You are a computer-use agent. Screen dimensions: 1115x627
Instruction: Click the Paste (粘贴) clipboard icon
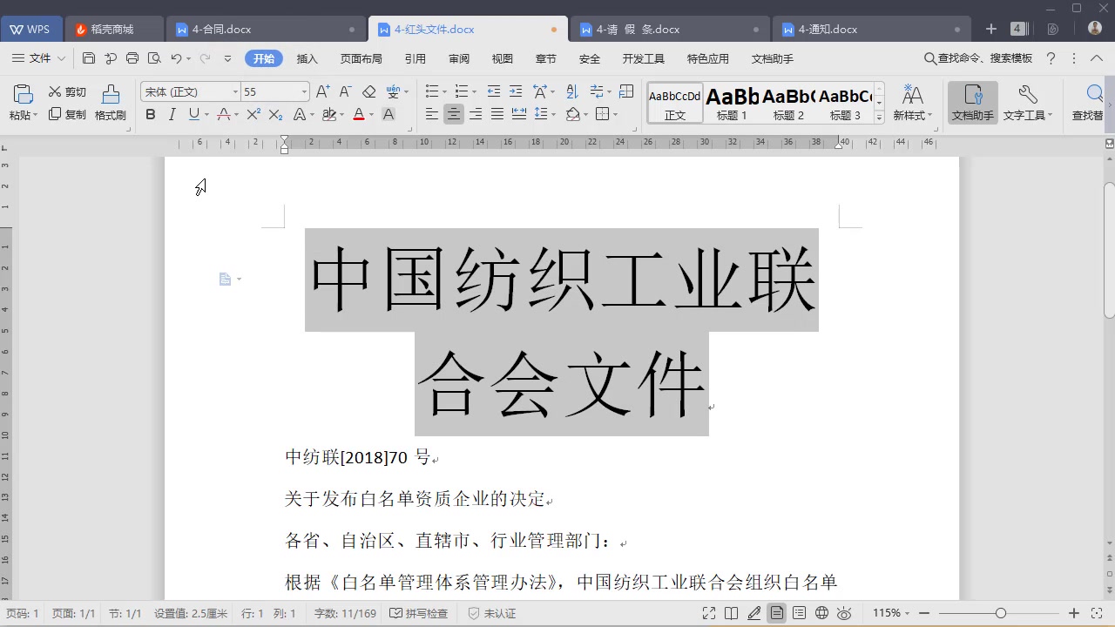[x=24, y=94]
